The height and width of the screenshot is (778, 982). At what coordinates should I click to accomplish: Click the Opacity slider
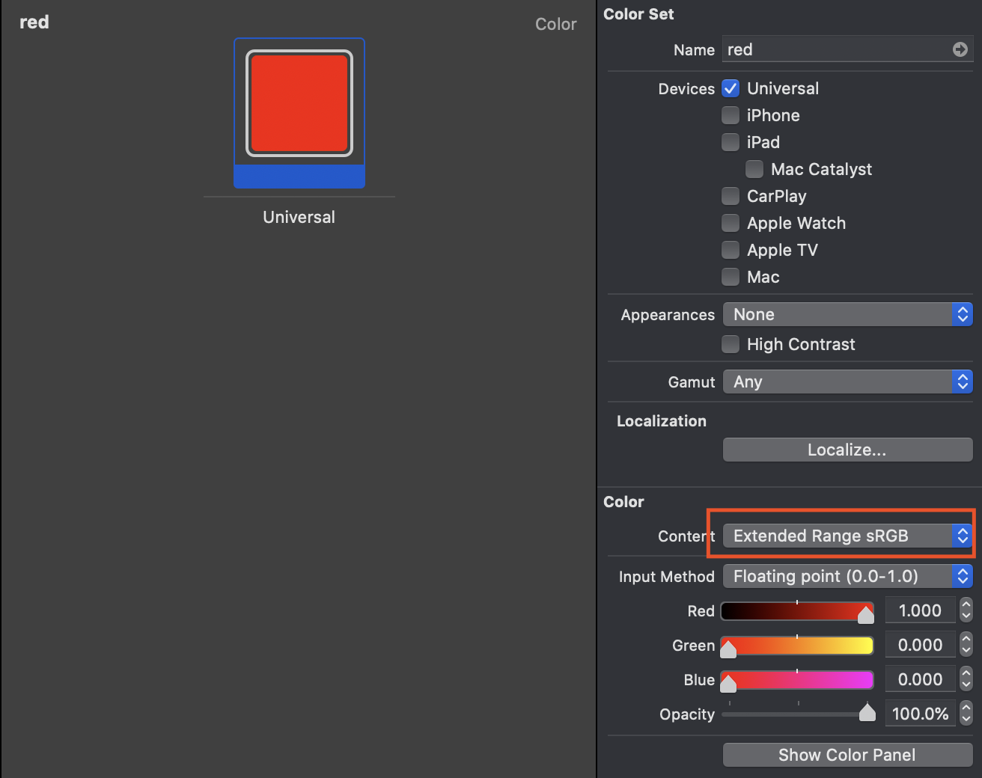797,714
